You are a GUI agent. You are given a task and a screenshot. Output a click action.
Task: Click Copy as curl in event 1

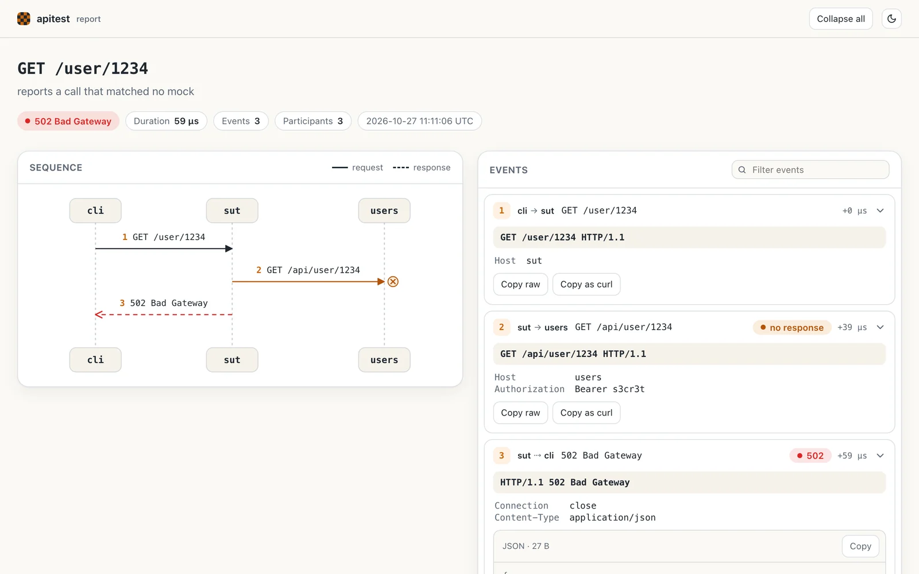pyautogui.click(x=586, y=284)
